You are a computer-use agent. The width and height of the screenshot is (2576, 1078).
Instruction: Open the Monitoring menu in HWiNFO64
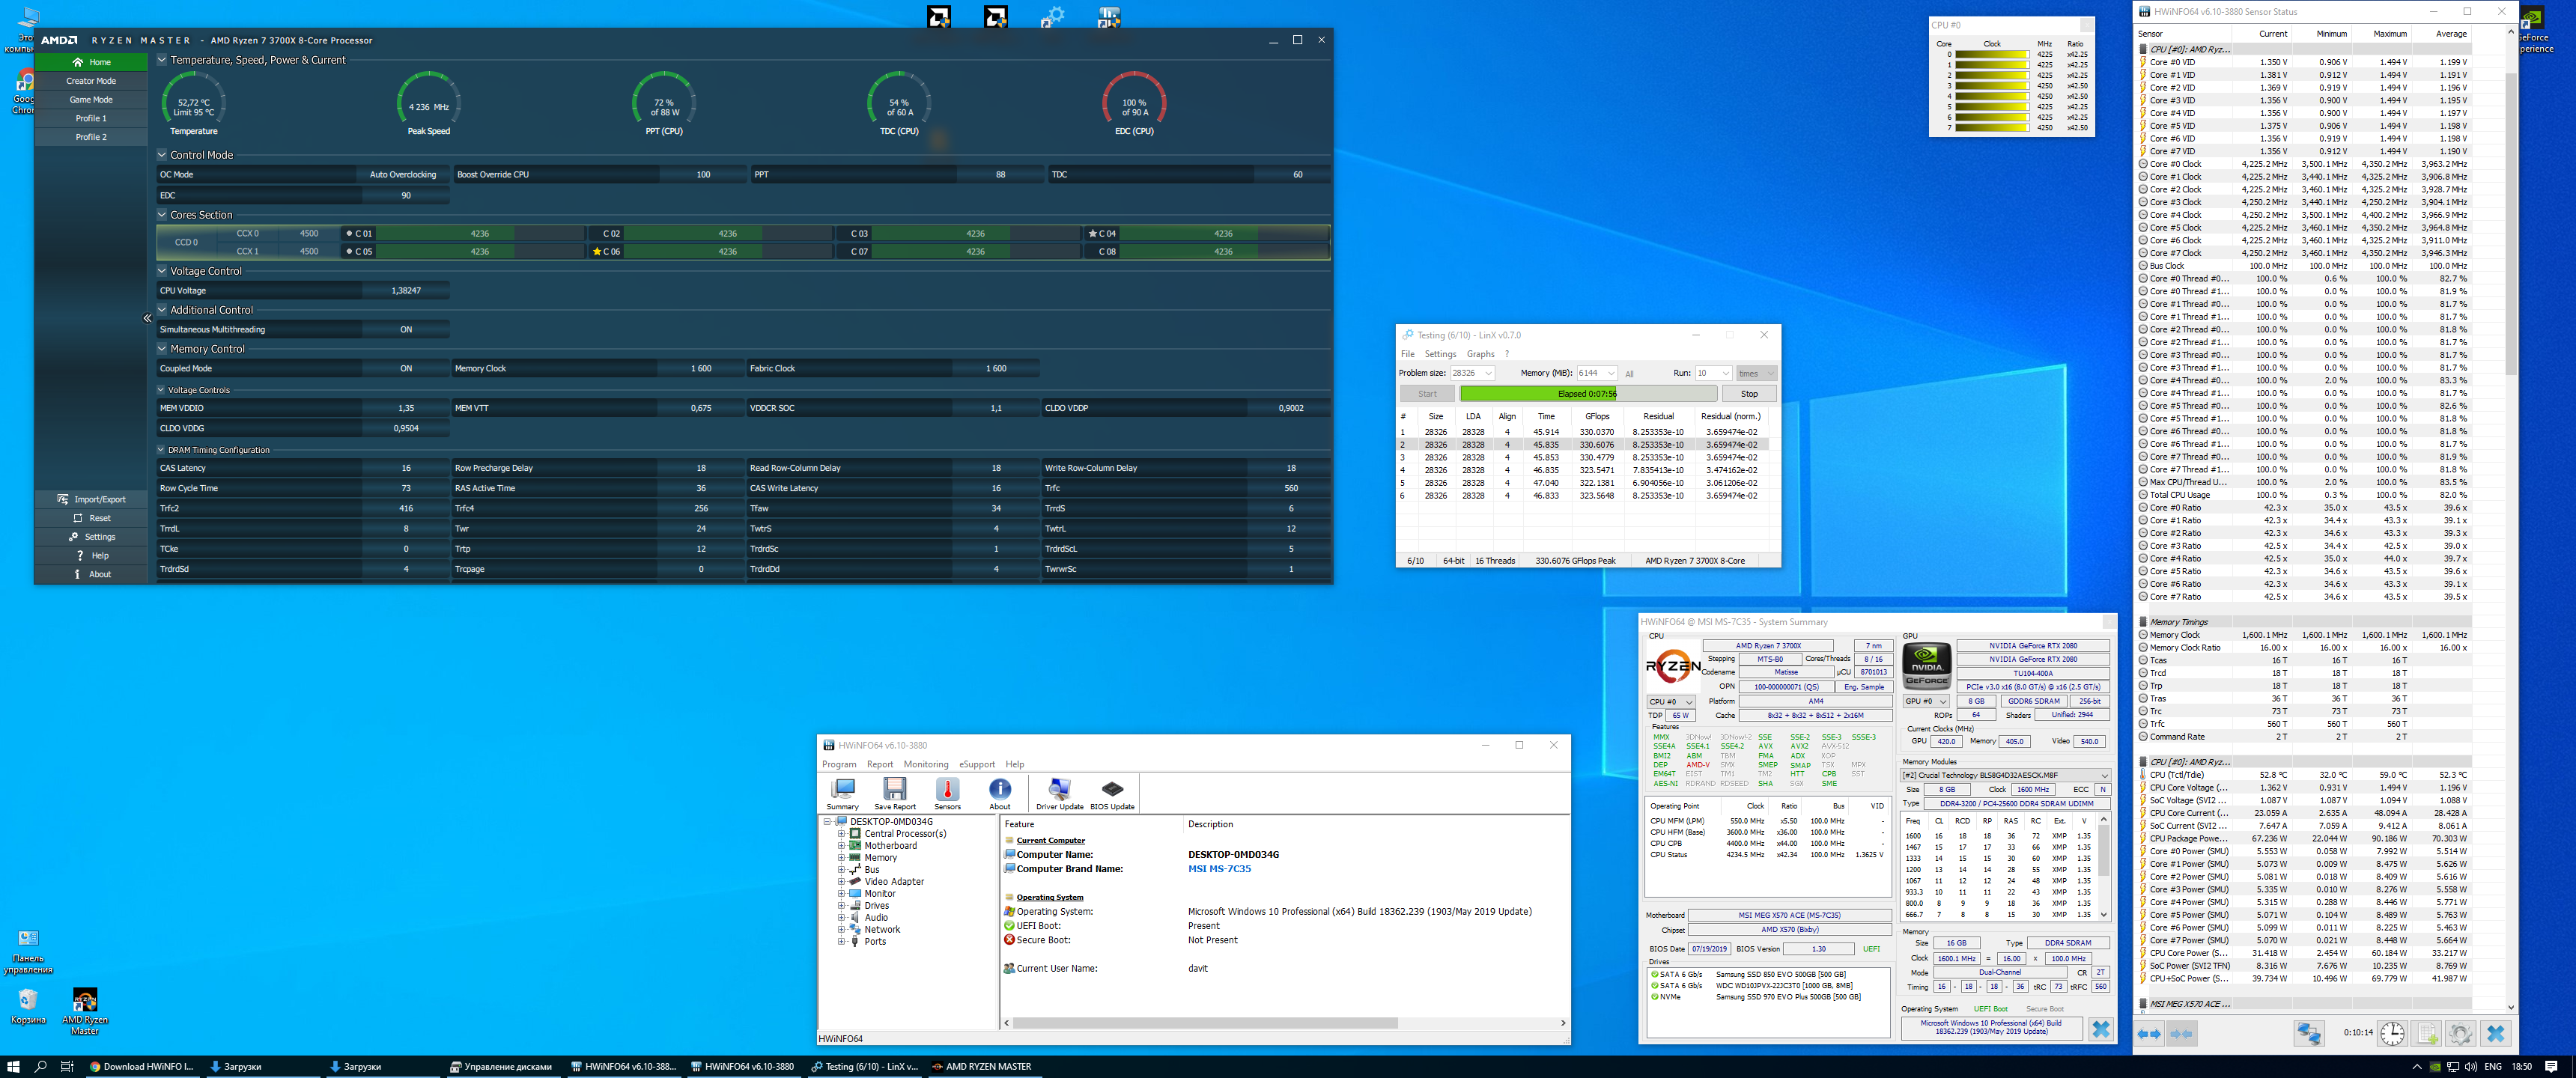(x=925, y=764)
